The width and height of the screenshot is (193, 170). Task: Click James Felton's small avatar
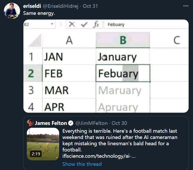click(x=30, y=123)
